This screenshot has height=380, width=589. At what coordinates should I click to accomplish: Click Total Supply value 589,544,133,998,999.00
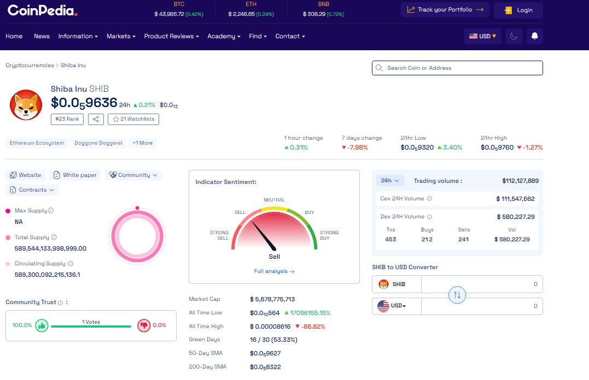[50, 249]
